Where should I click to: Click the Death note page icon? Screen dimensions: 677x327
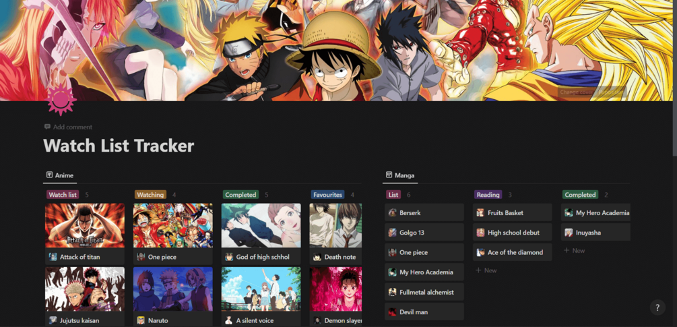(317, 257)
